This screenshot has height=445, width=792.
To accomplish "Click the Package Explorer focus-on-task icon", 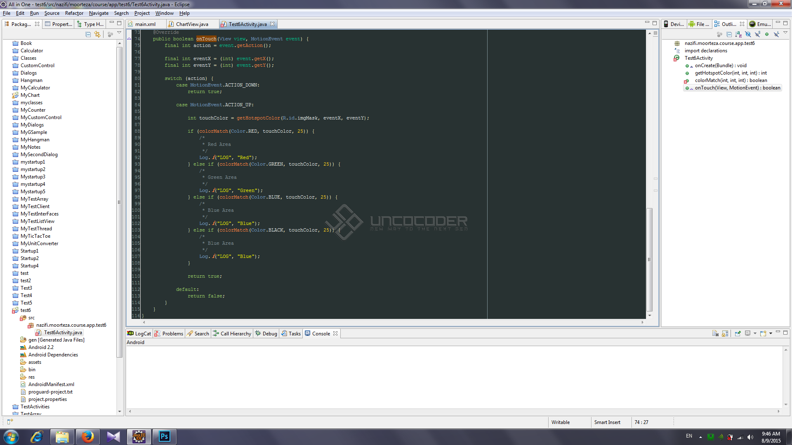I will (110, 34).
